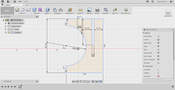
Task: Click the Stop Sketch toolbar icon
Action: [126, 10]
